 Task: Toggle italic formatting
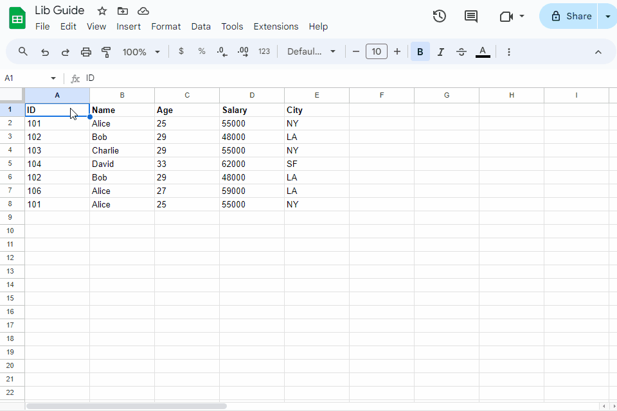click(441, 51)
